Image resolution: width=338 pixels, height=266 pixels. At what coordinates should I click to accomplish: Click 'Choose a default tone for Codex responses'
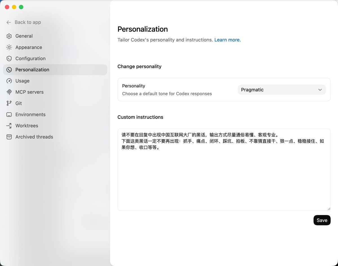167,94
